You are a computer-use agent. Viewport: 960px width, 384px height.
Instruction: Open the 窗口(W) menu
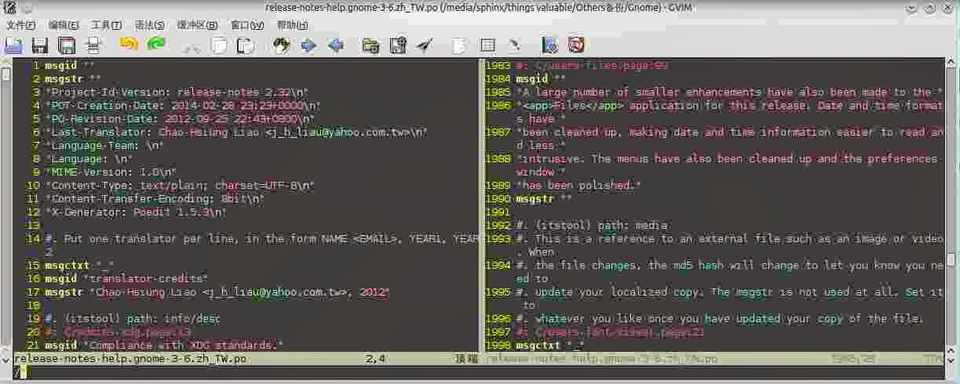click(x=247, y=25)
